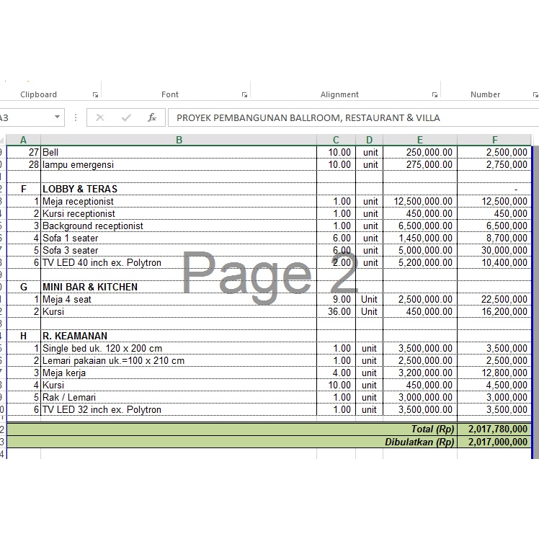Select the cell 'Bell'
The height and width of the screenshot is (539, 539).
179,152
